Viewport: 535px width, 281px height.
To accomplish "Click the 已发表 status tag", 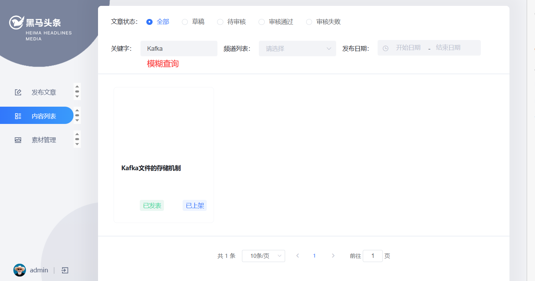I will click(x=152, y=205).
